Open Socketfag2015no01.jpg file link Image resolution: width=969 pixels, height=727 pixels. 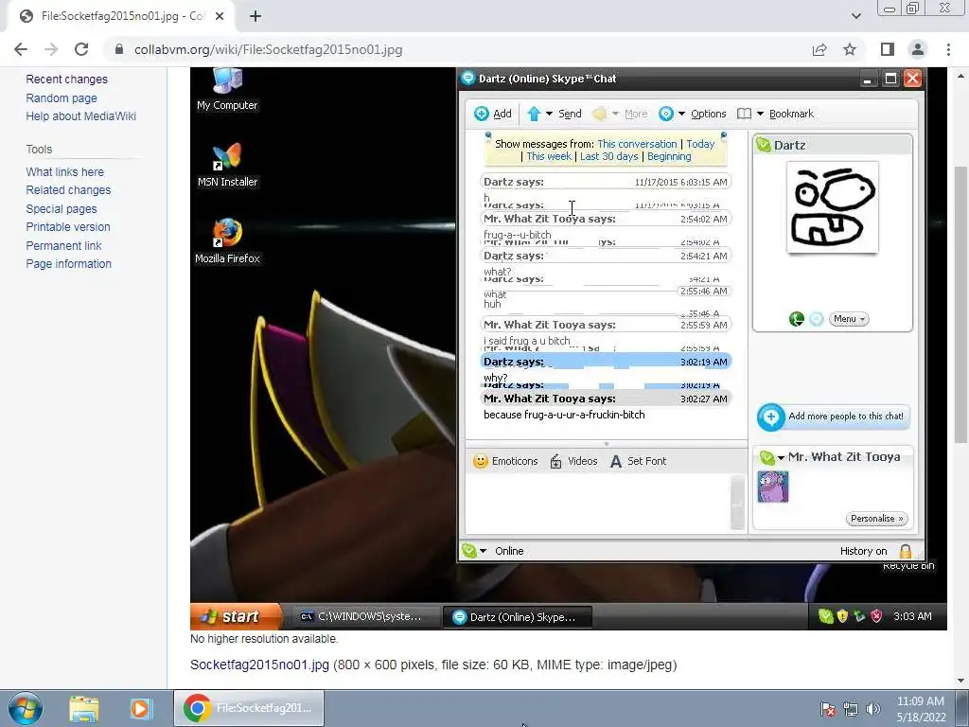click(259, 665)
